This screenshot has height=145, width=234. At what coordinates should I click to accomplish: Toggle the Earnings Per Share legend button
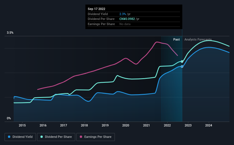point(95,137)
